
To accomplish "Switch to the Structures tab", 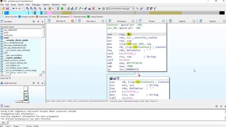I will tap(121, 21).
